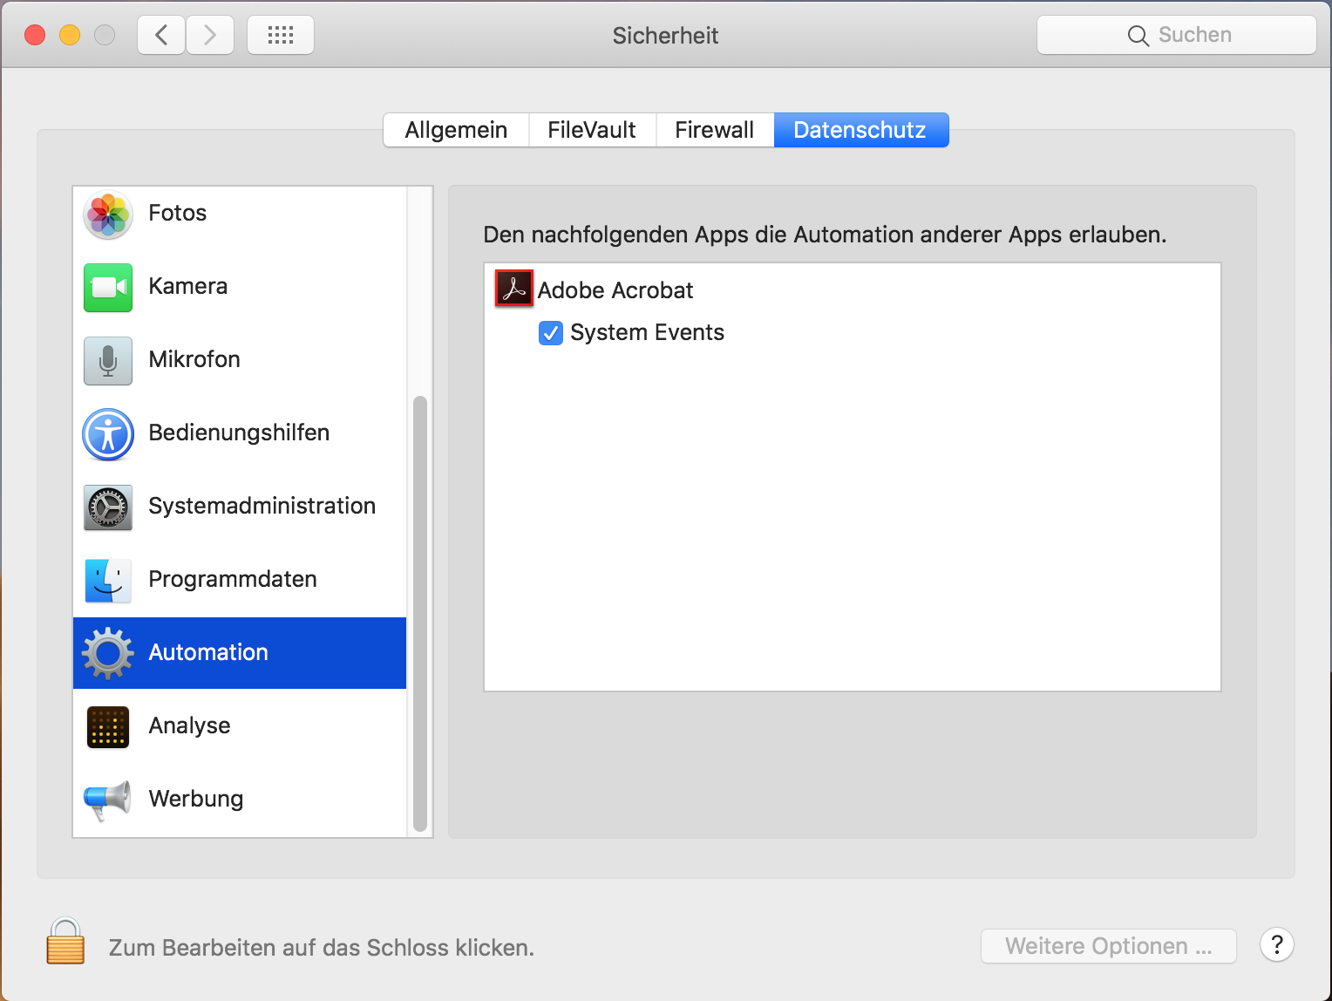This screenshot has height=1001, width=1332.
Task: Open Bedienungshilfen via its accessibility icon
Action: pyautogui.click(x=106, y=434)
